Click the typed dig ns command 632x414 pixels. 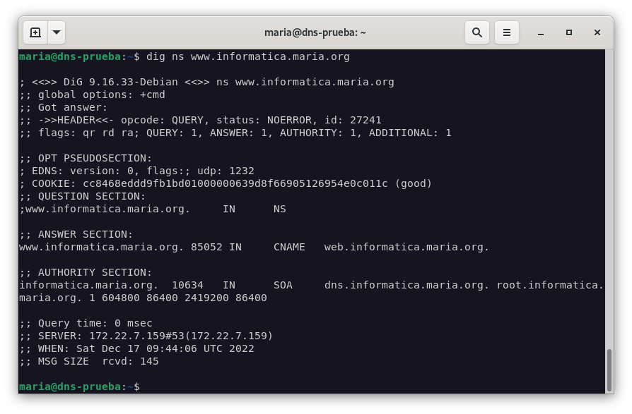[x=247, y=56]
